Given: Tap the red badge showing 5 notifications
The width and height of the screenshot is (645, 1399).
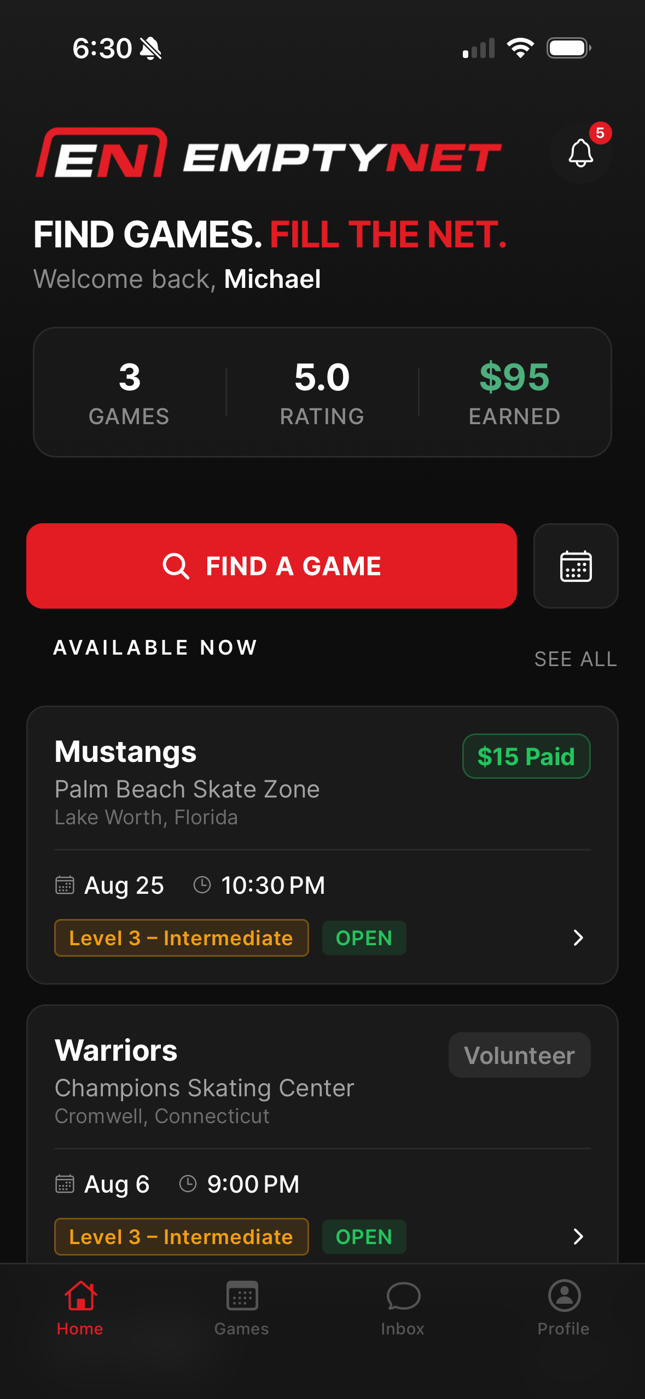Looking at the screenshot, I should click(x=600, y=133).
